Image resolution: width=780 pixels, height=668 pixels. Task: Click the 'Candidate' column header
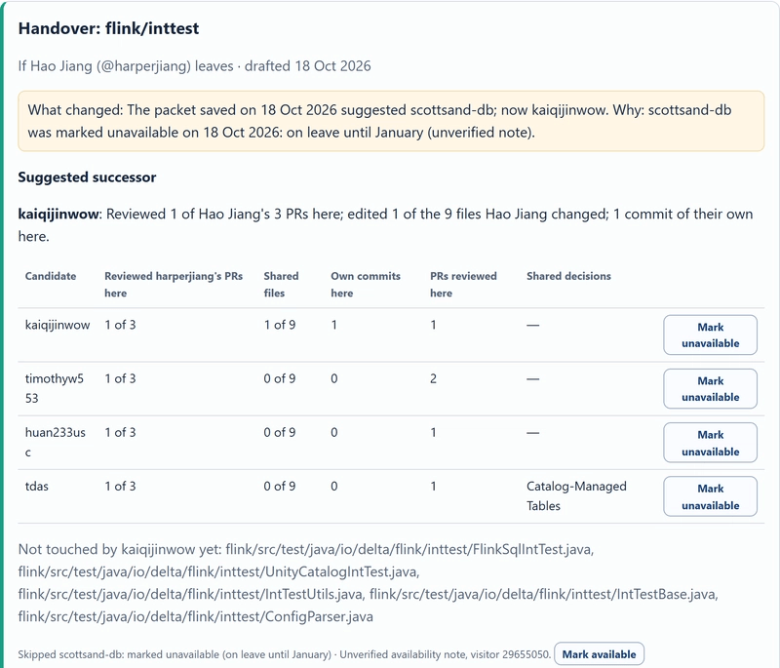(51, 276)
